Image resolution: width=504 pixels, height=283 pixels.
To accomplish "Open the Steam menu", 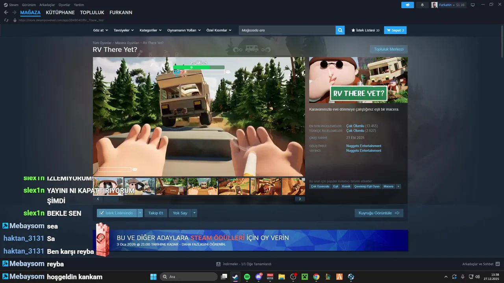I will pos(11,5).
